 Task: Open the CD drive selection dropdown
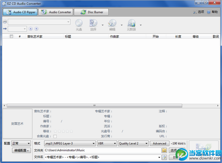[39, 22]
